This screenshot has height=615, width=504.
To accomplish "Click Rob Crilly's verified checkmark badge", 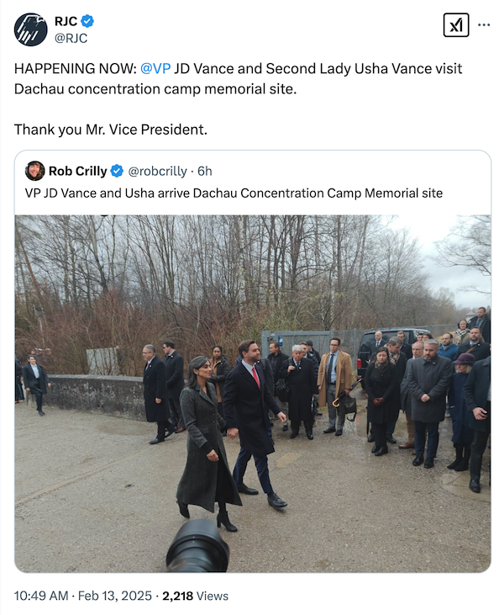I will tap(117, 171).
